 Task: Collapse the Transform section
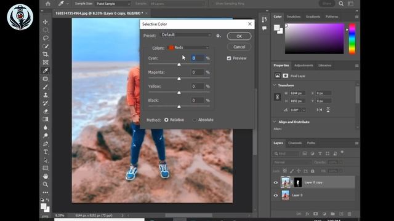pos(275,85)
